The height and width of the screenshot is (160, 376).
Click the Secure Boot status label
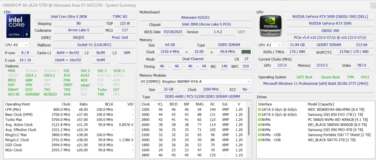(x=331, y=77)
